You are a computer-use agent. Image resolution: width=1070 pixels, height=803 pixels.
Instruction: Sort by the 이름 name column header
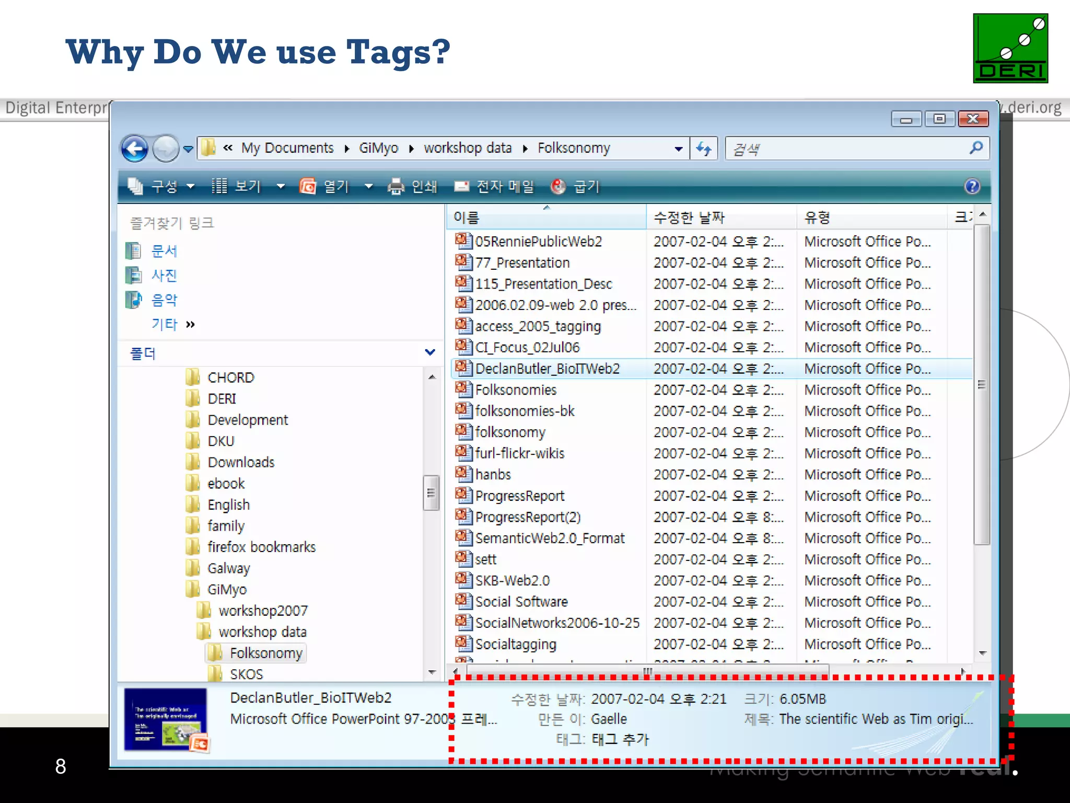coord(546,217)
